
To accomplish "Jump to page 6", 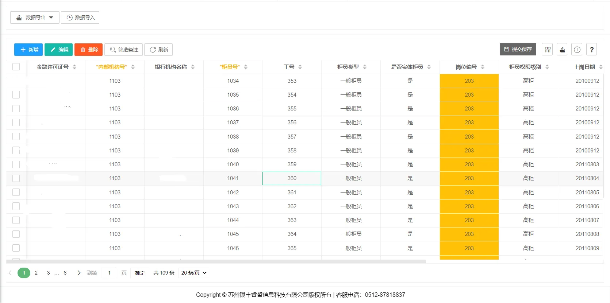I will [65, 273].
